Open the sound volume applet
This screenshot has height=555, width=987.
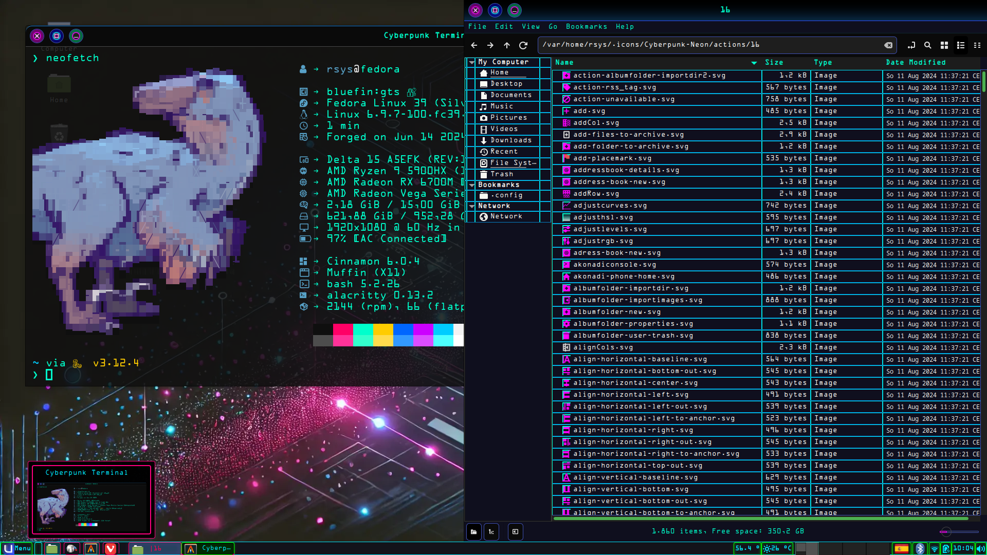pos(980,549)
